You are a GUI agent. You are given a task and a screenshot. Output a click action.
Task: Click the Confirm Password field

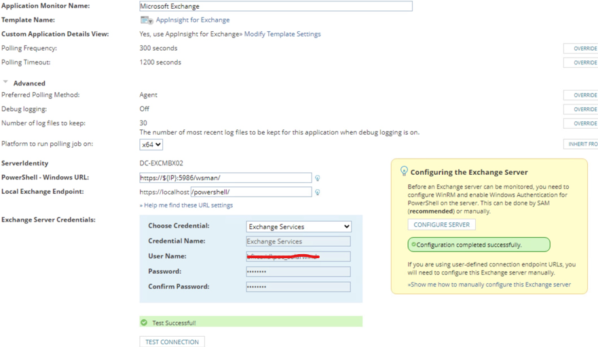(298, 287)
